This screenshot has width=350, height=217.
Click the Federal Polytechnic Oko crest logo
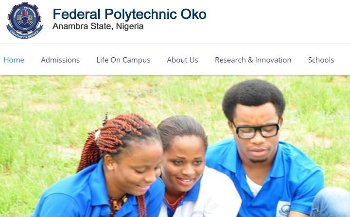25,20
